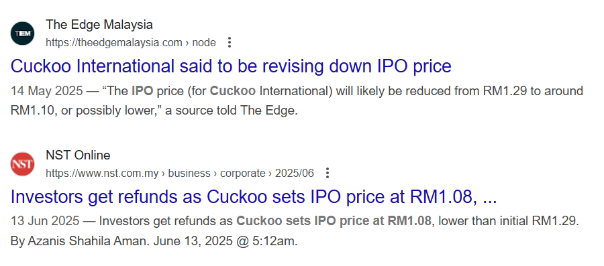This screenshot has height=266, width=604.
Task: Open three-dot menu beside theedgemalaysia.com URL
Action: coord(230,42)
